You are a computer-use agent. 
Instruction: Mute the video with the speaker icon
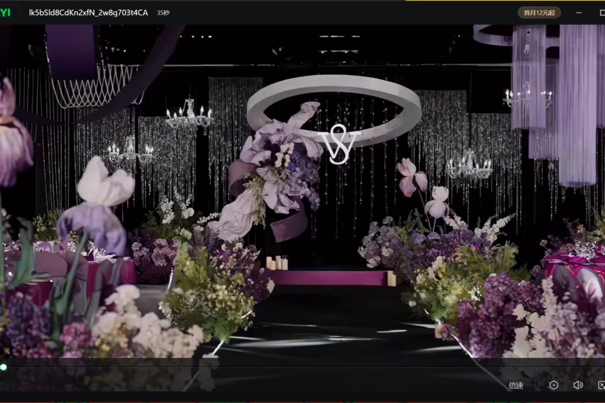tap(578, 385)
